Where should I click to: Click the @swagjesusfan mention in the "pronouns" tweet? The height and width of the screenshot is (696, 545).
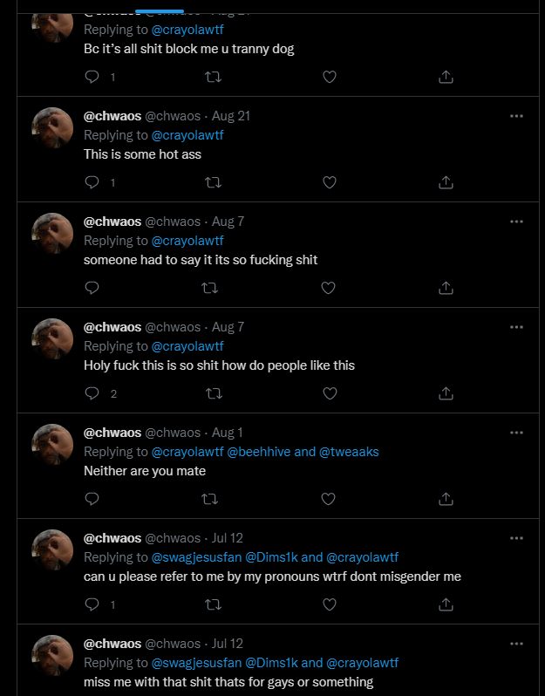pyautogui.click(x=196, y=557)
